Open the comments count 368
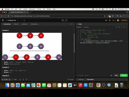The width and height of the screenshot is (129, 97). pyautogui.click(x=14, y=79)
